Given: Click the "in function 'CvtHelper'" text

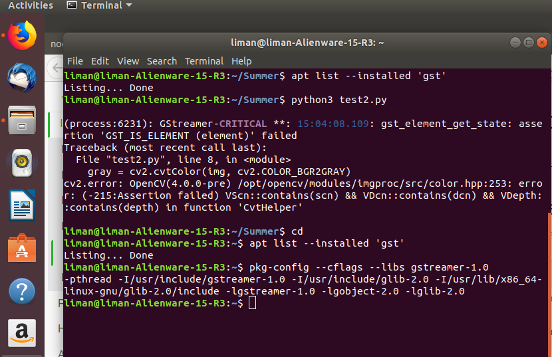Looking at the screenshot, I should (x=233, y=207).
